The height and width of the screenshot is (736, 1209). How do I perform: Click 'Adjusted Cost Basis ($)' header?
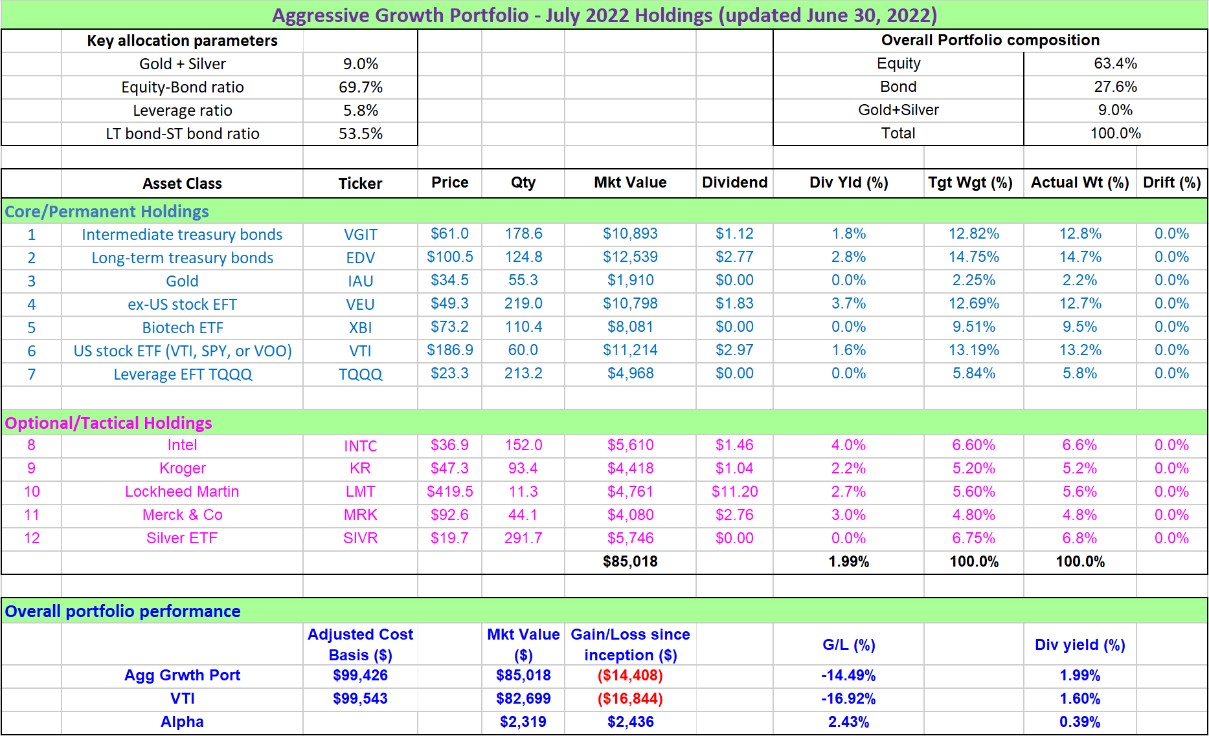pyautogui.click(x=360, y=645)
